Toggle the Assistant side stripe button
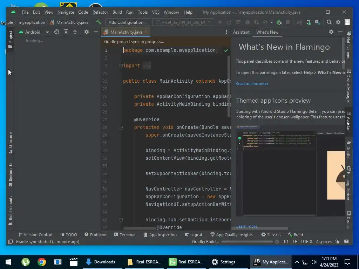 click(x=348, y=122)
